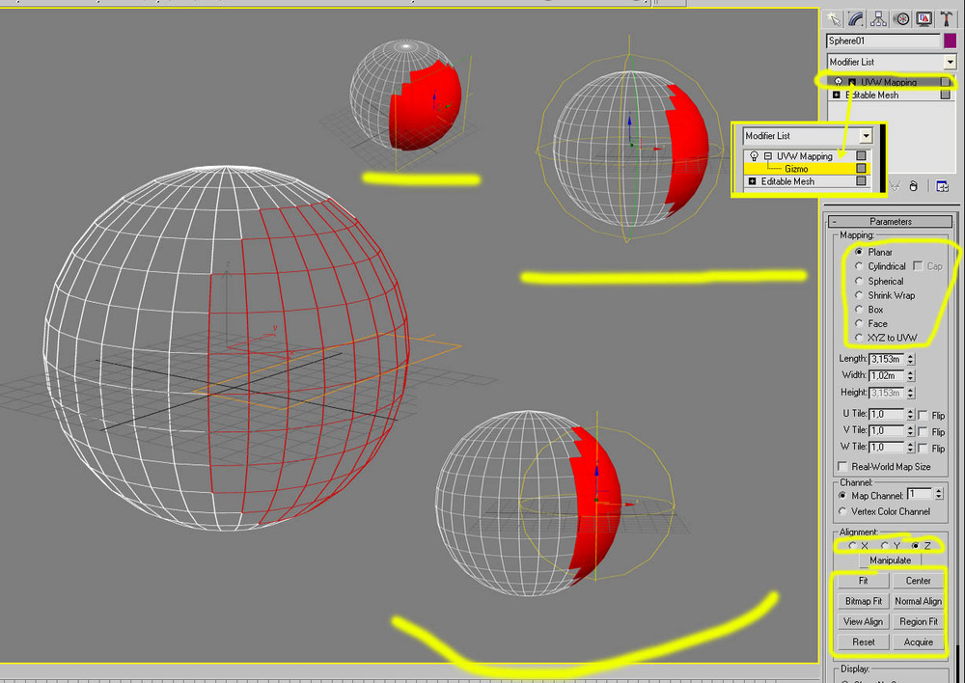This screenshot has width=965, height=683.
Task: Select Planar mapping radio button
Action: pos(859,252)
